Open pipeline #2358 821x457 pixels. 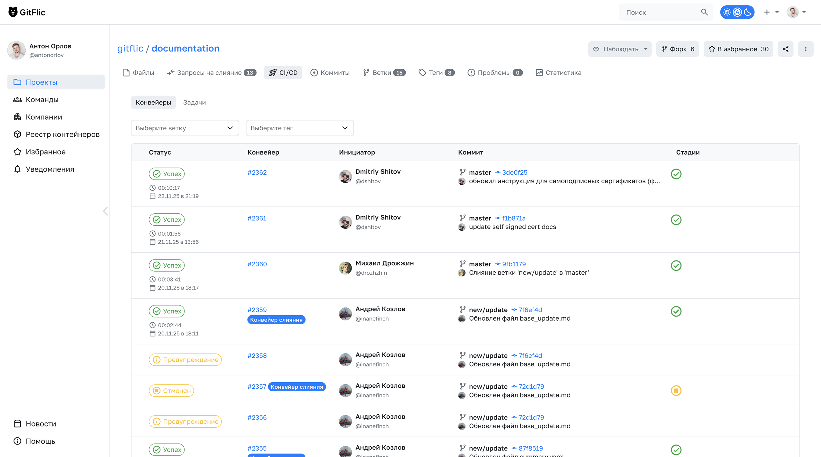coord(257,355)
